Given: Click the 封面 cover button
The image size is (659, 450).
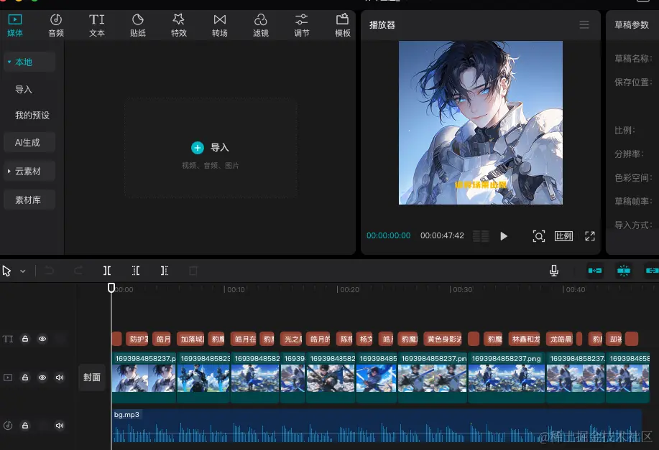Looking at the screenshot, I should 92,378.
